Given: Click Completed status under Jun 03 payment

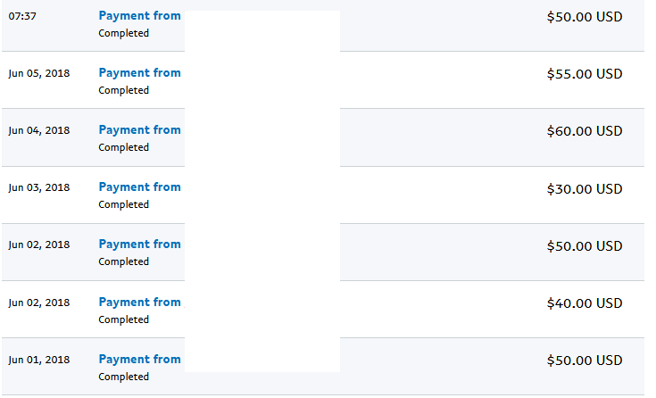Looking at the screenshot, I should (124, 204).
